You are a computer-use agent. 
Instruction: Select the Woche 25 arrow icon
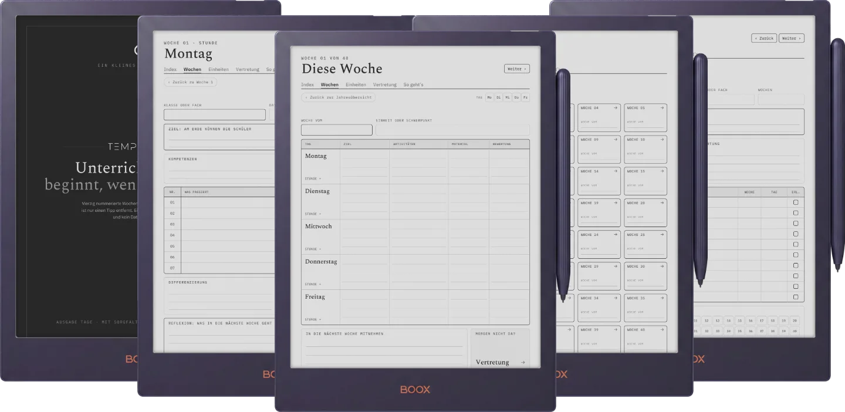[662, 234]
